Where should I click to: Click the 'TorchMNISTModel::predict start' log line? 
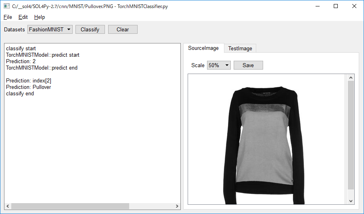pyautogui.click(x=43, y=55)
